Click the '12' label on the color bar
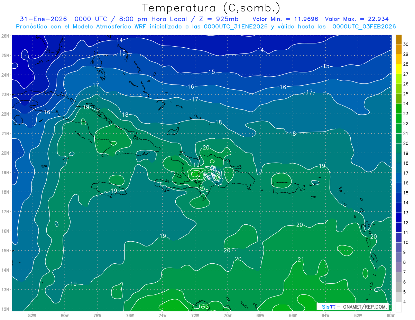This screenshot has width=415, height=320. click(x=406, y=222)
